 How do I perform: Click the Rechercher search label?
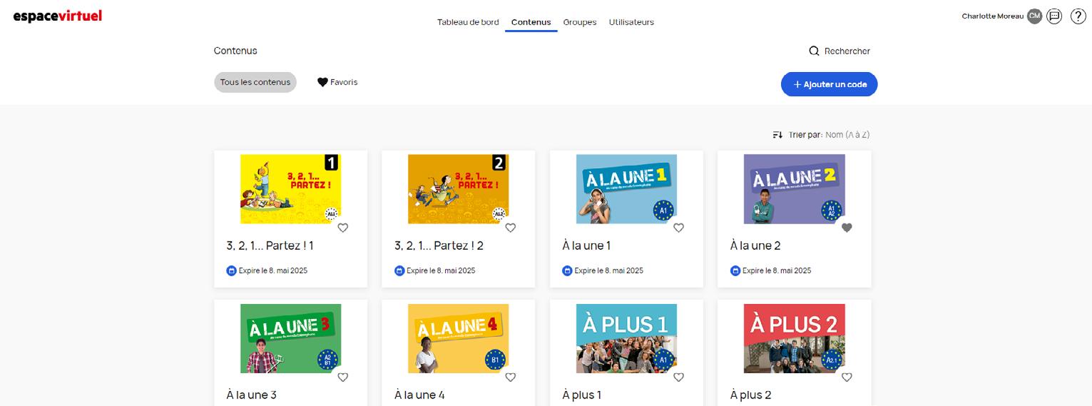(x=847, y=51)
